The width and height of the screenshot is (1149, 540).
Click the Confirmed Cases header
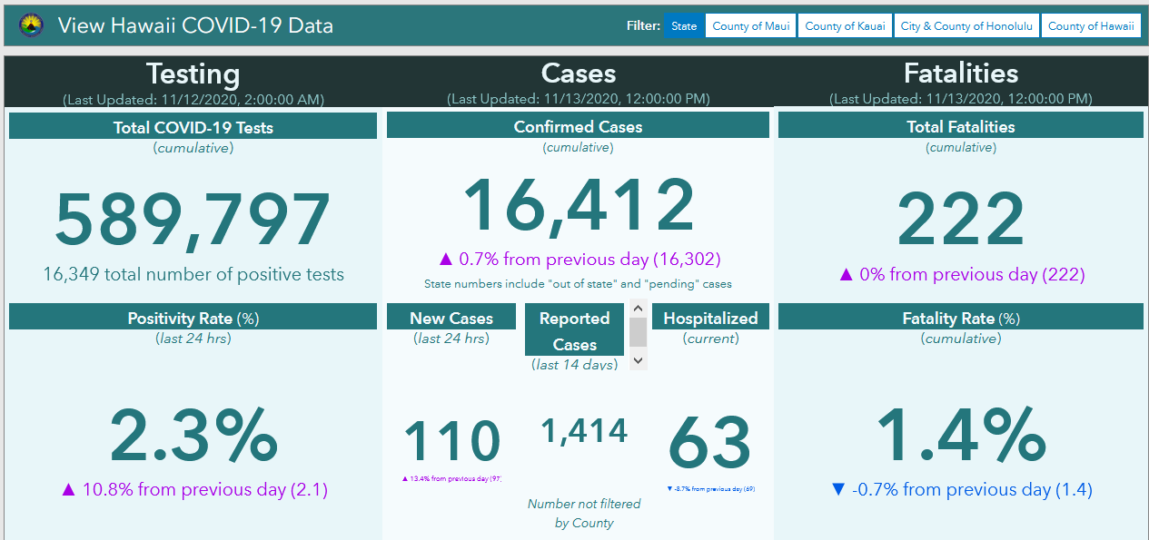pyautogui.click(x=578, y=127)
